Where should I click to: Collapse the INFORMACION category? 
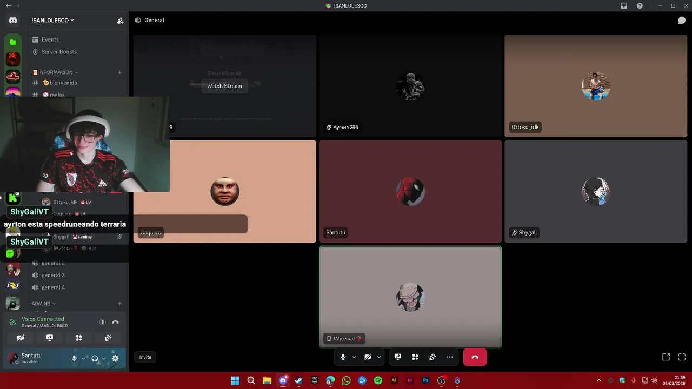pos(55,72)
